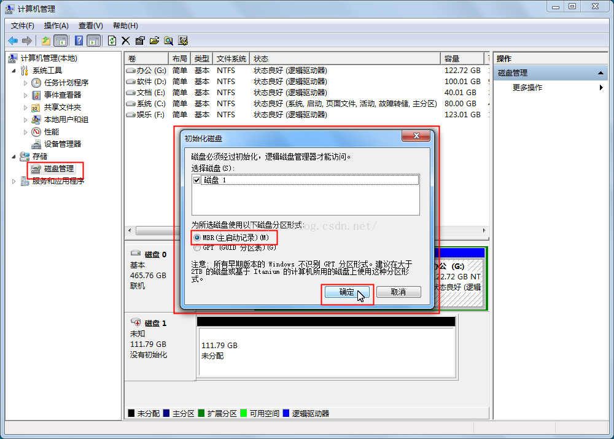Select 设备管理器 in the left tree
Screen dimensions: 614x439
coord(62,144)
